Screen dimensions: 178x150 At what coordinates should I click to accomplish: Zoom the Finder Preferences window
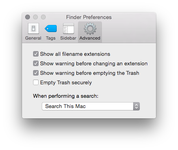(43, 17)
